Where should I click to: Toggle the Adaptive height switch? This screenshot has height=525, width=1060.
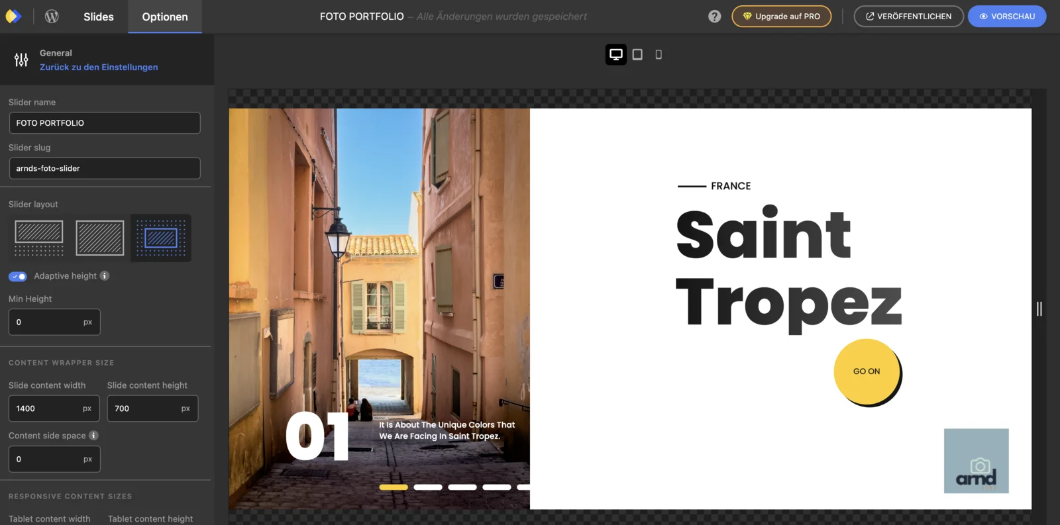click(x=18, y=276)
